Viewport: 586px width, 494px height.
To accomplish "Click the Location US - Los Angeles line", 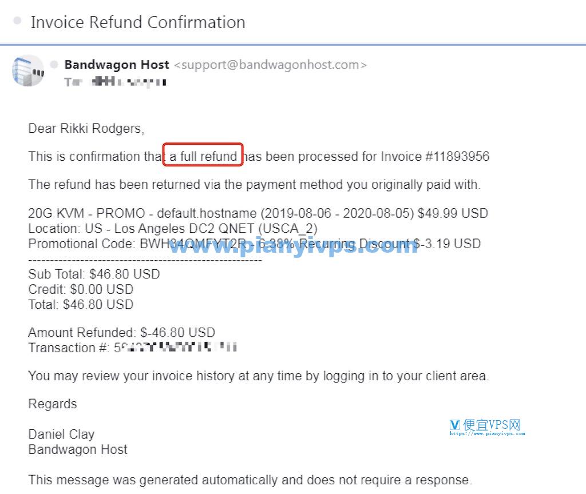I will (x=173, y=229).
